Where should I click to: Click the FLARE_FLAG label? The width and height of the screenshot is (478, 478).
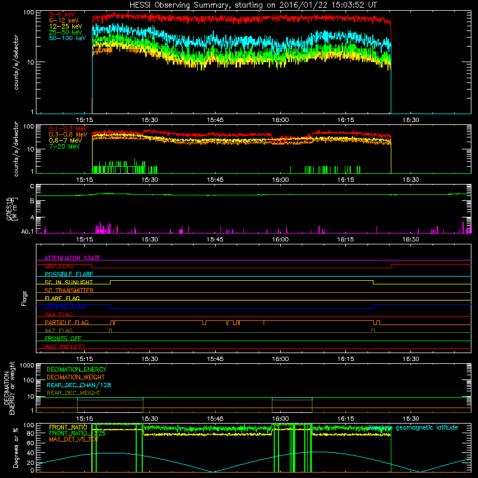(62, 298)
